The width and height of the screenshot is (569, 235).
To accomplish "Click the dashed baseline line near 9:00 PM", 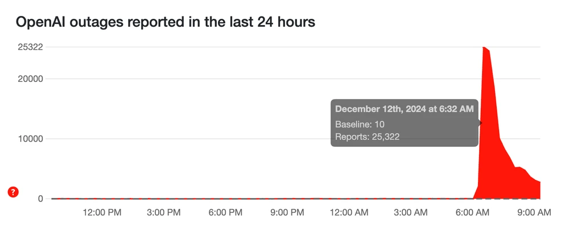I will [287, 199].
